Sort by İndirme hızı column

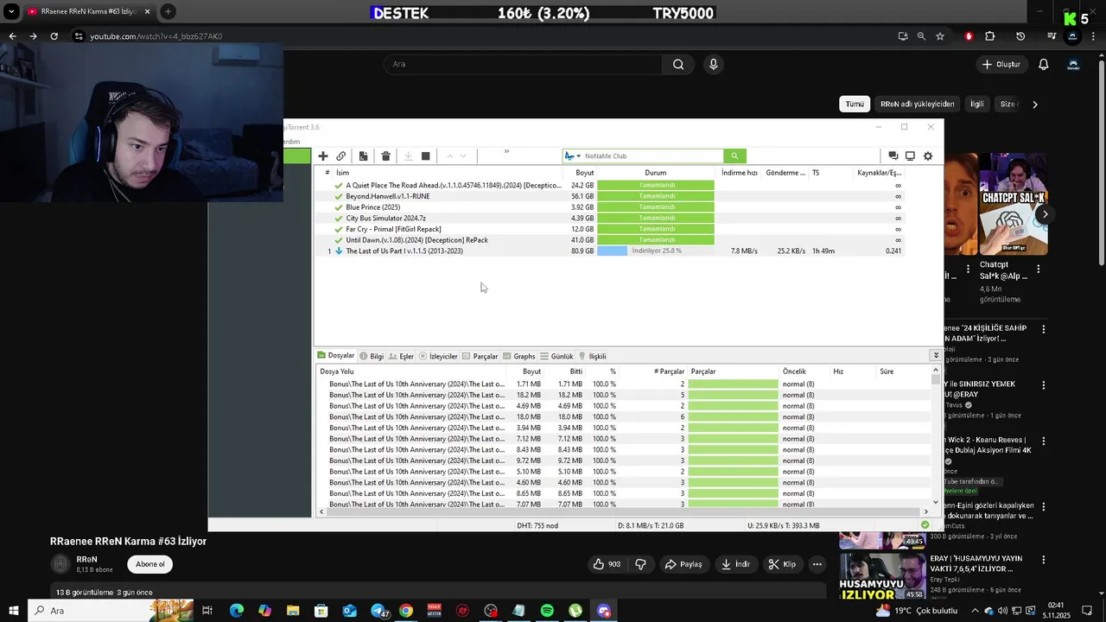click(x=740, y=173)
